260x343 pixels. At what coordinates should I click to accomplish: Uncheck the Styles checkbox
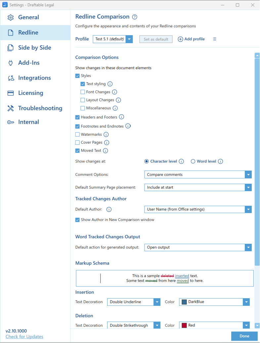click(x=77, y=76)
